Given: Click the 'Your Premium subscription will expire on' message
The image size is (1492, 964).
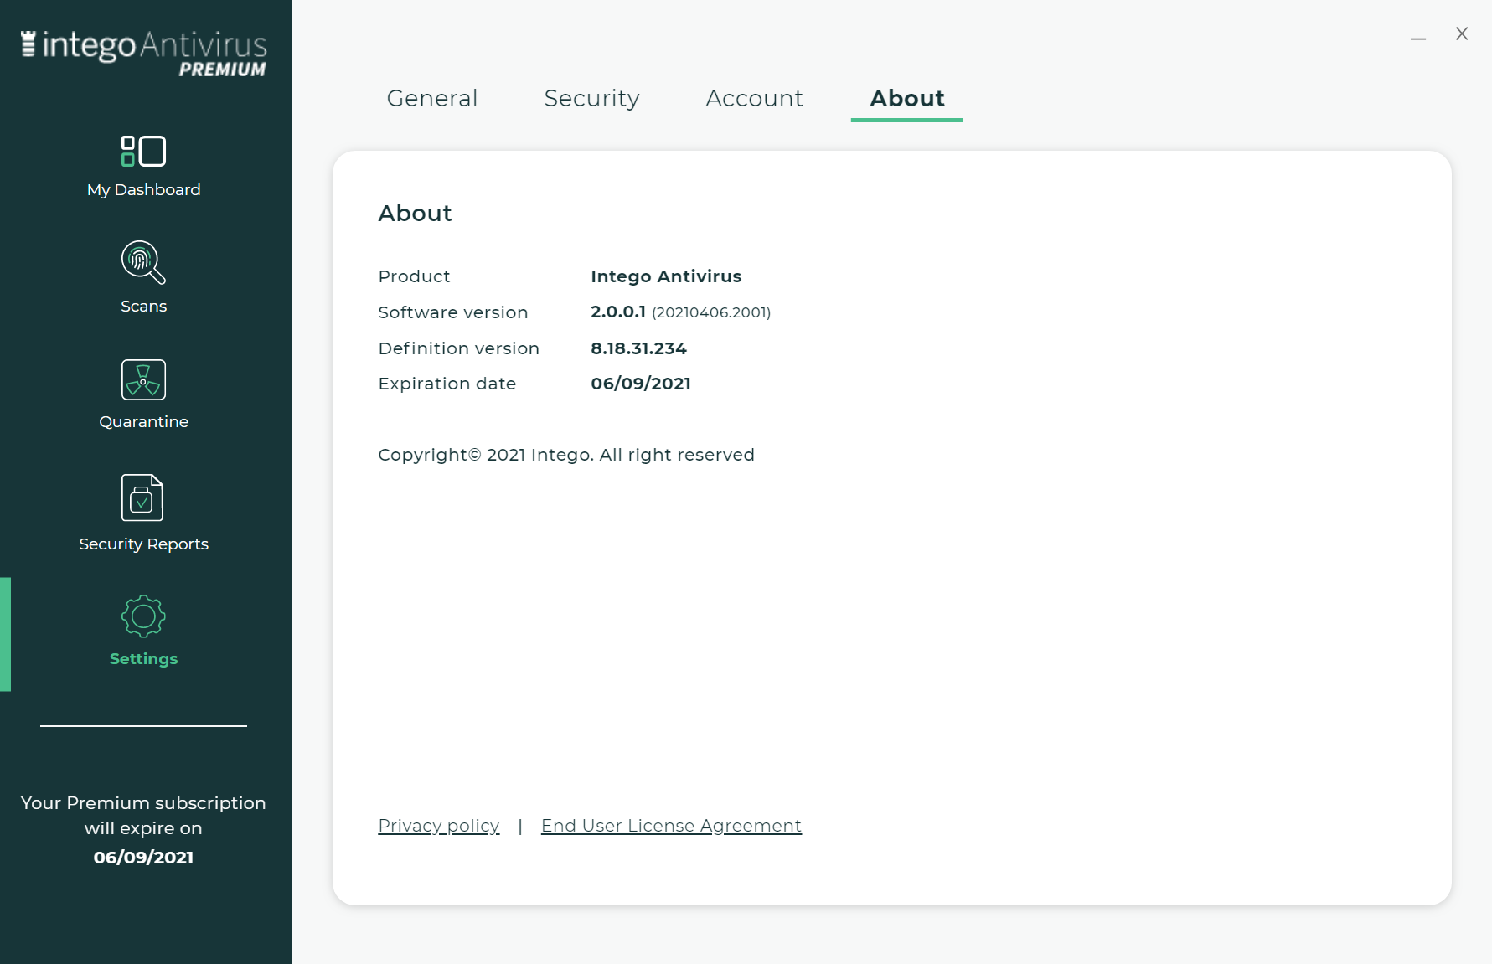Looking at the screenshot, I should pyautogui.click(x=143, y=816).
